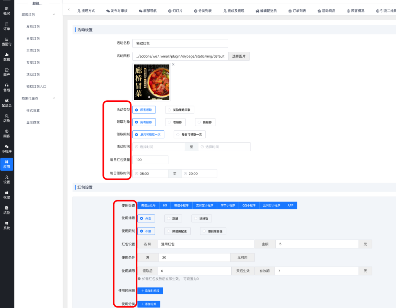Open the 概况 overview sidebar icon
Viewport: 396px width, 308px height.
(x=7, y=10)
